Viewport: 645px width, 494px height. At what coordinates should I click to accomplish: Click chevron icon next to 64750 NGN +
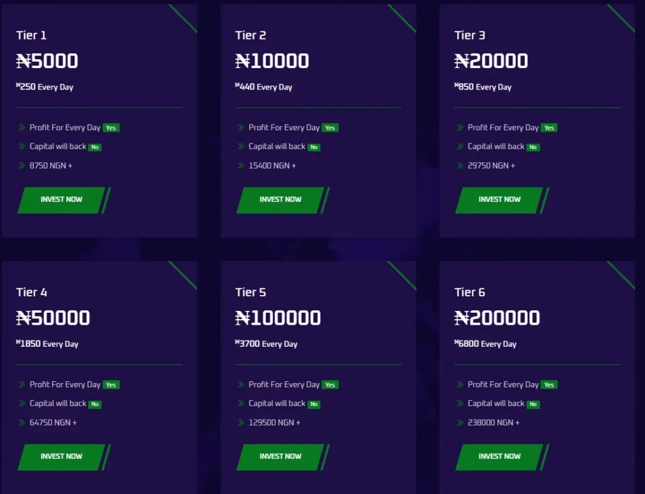(22, 423)
